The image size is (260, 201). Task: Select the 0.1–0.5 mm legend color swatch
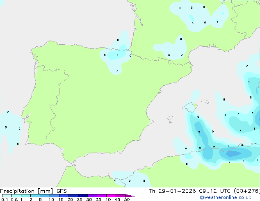pos(7,196)
